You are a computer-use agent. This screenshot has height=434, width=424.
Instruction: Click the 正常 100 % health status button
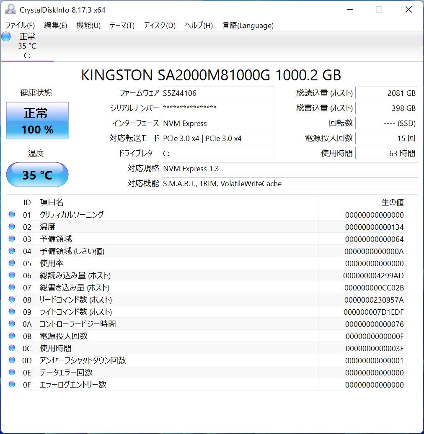pyautogui.click(x=37, y=121)
